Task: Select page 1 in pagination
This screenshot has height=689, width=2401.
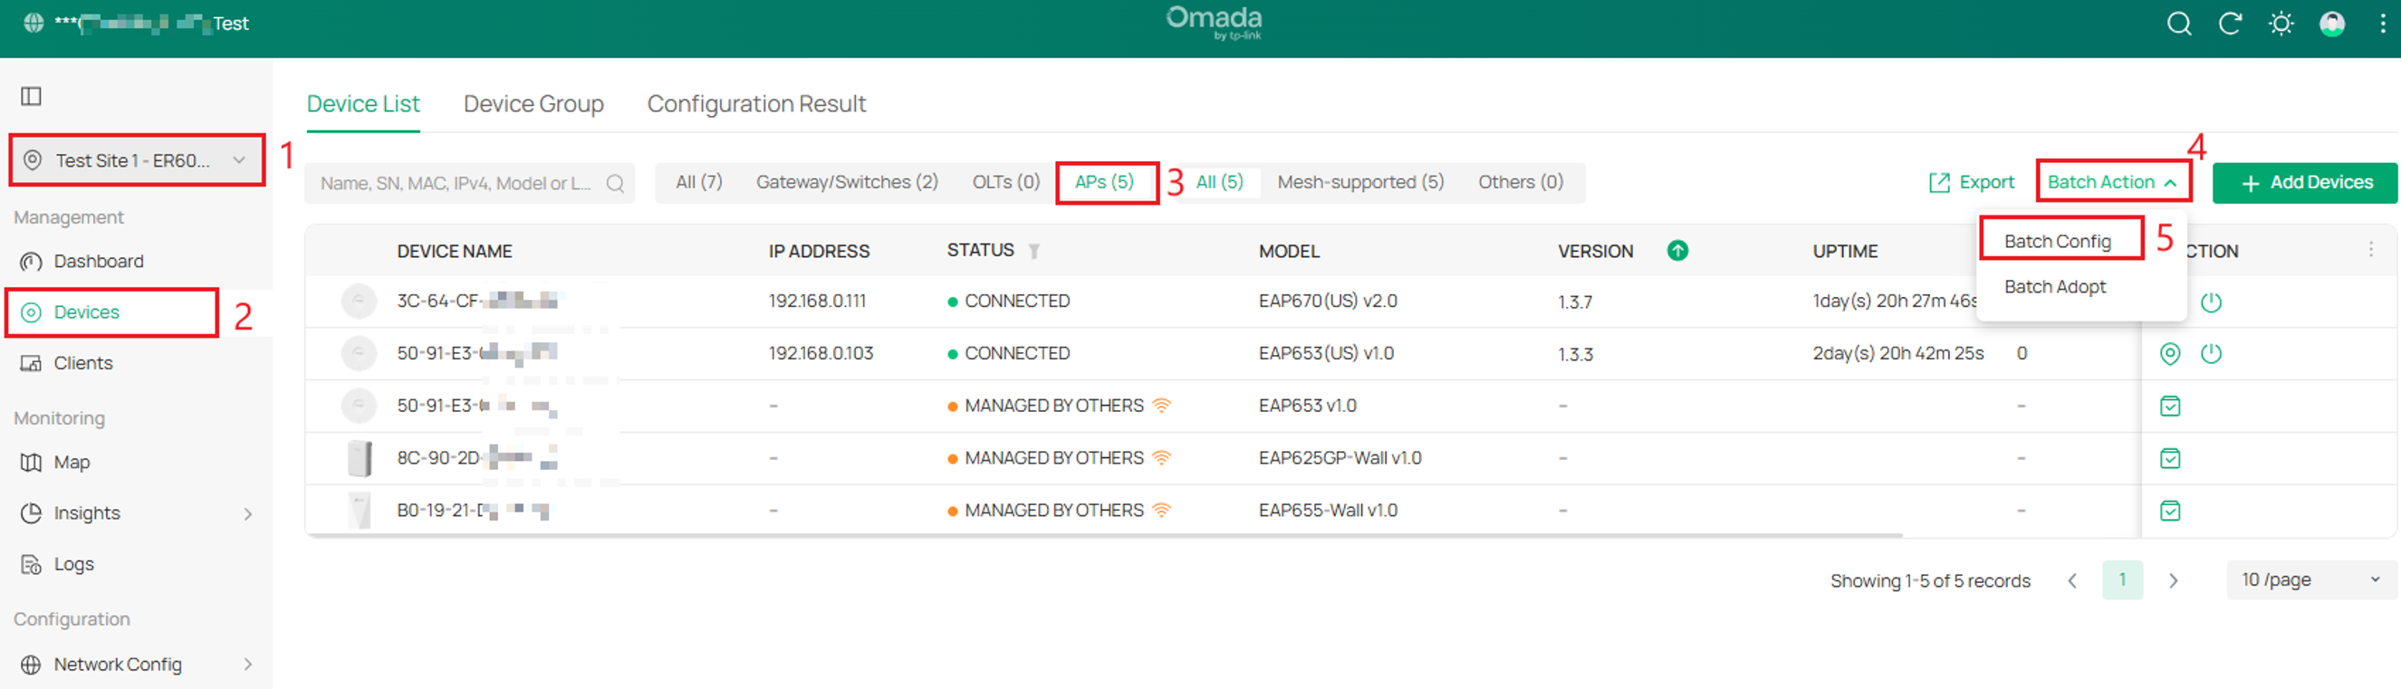Action: (x=2122, y=580)
